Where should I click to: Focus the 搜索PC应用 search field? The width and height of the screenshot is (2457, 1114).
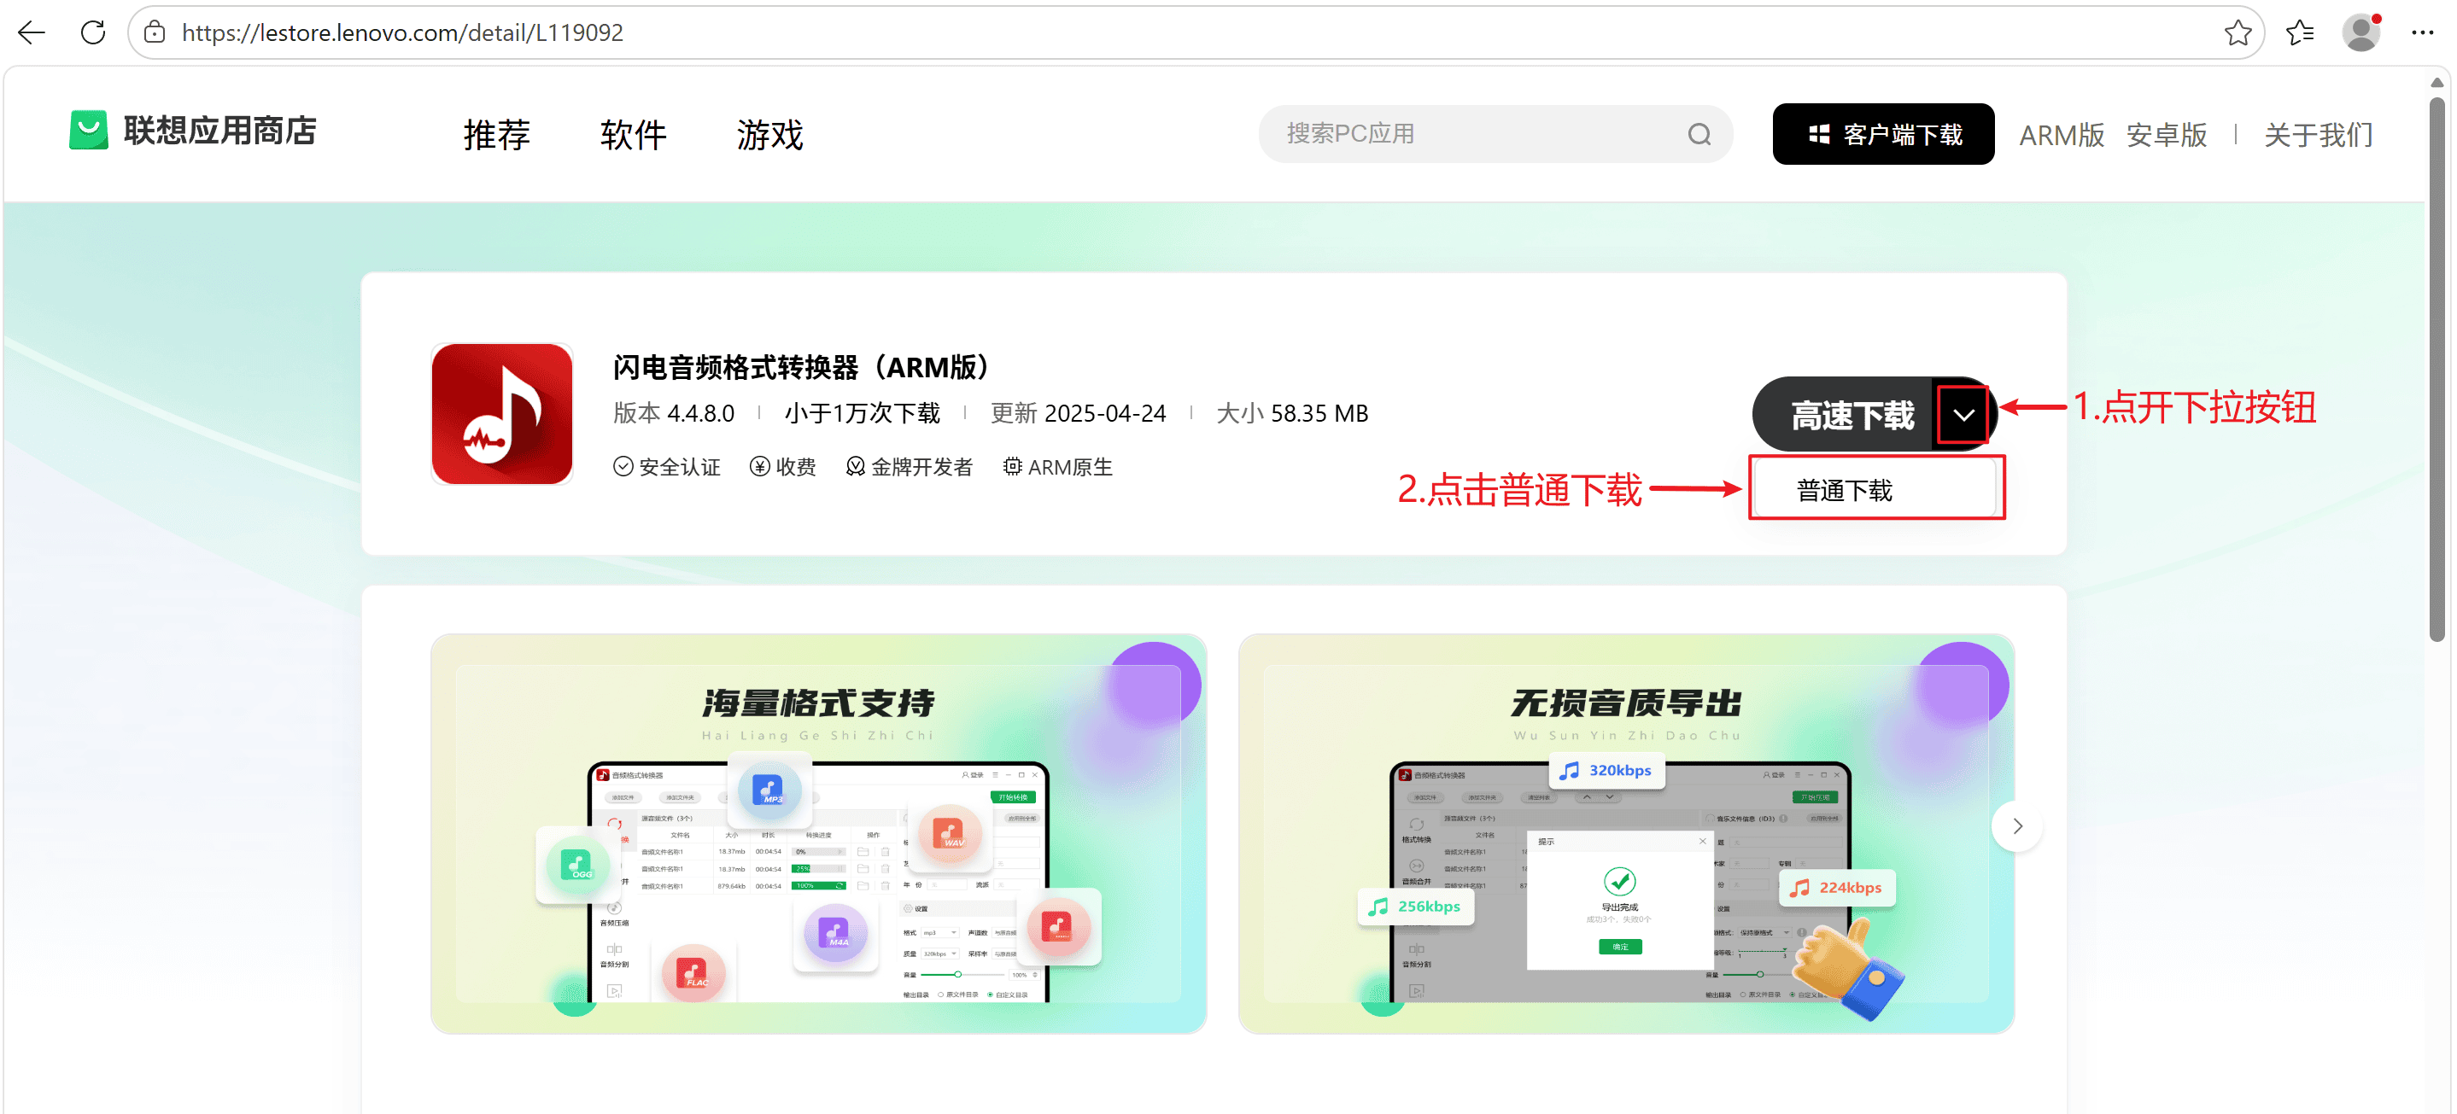[1495, 135]
